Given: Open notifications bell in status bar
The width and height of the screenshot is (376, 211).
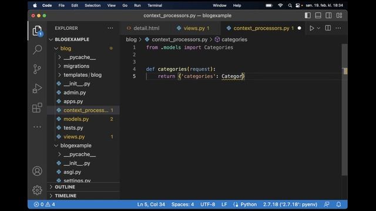Looking at the screenshot, I should [338, 205].
